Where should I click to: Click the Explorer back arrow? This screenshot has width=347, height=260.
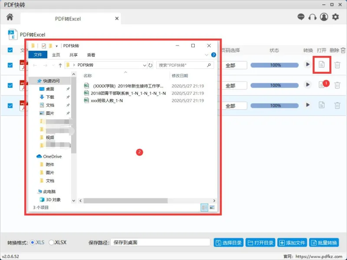click(35, 65)
